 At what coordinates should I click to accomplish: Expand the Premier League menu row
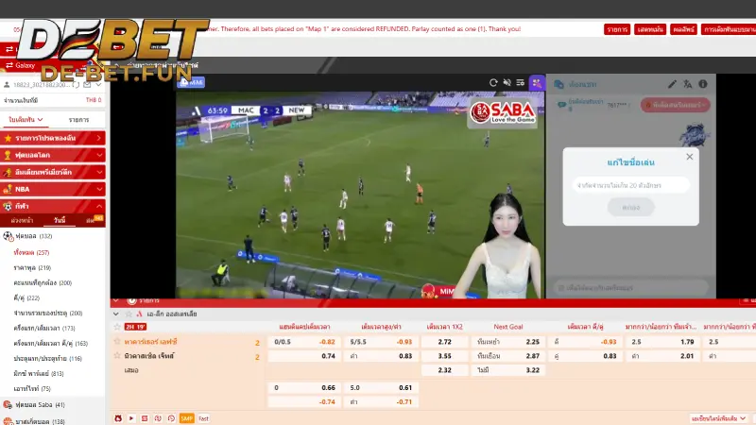point(53,172)
